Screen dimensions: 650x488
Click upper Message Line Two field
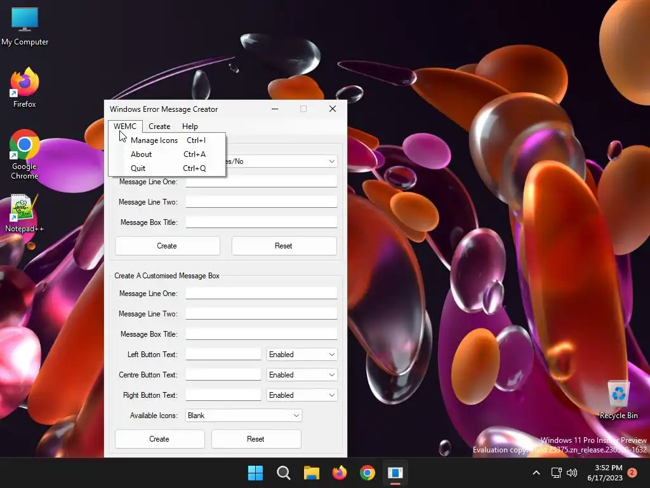(261, 201)
